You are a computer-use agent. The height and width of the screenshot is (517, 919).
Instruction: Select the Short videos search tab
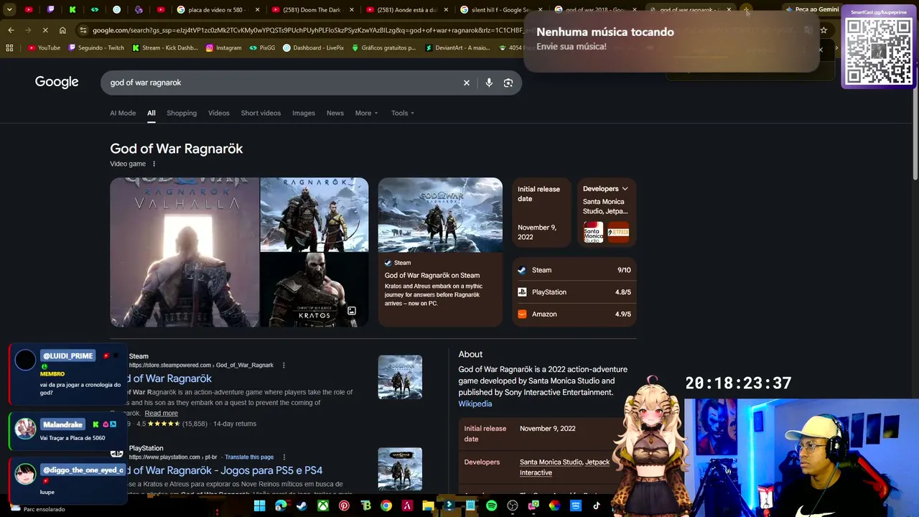point(261,113)
